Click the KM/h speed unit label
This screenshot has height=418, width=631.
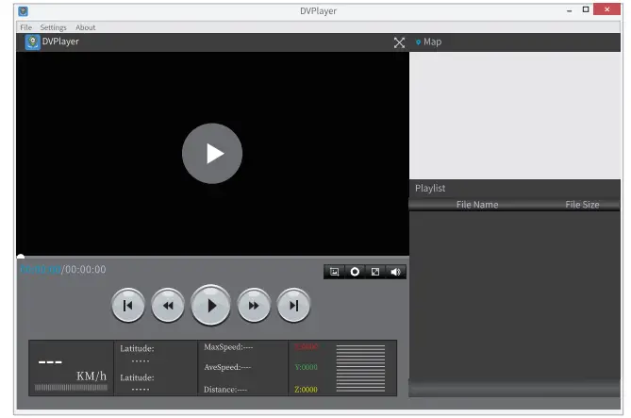point(91,376)
